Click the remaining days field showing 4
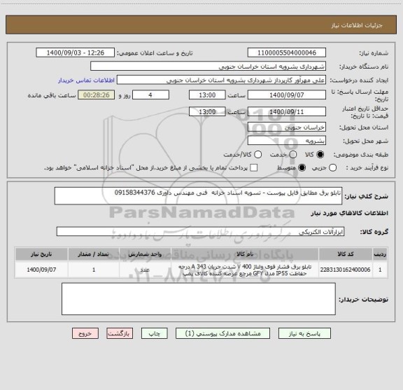Screen dimensions: 403x390 coord(150,95)
